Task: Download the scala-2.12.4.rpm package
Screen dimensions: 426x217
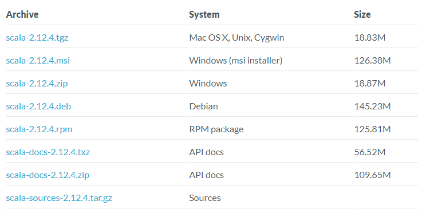Action: pyautogui.click(x=39, y=129)
